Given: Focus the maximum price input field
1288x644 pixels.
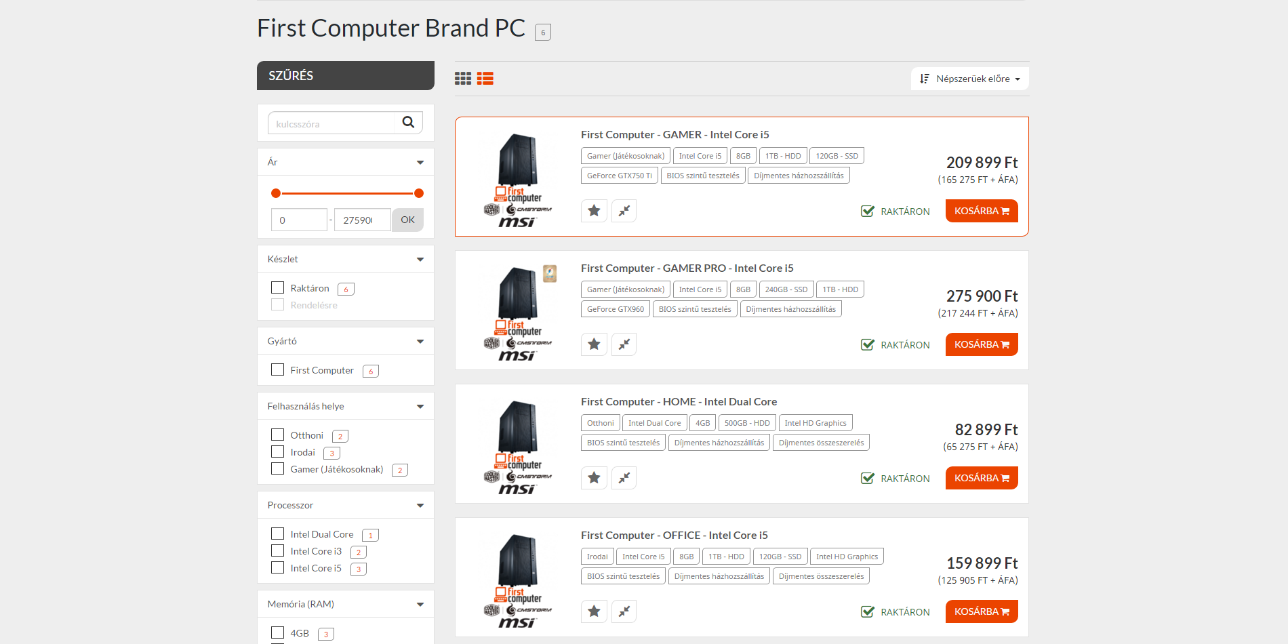Looking at the screenshot, I should coord(363,220).
